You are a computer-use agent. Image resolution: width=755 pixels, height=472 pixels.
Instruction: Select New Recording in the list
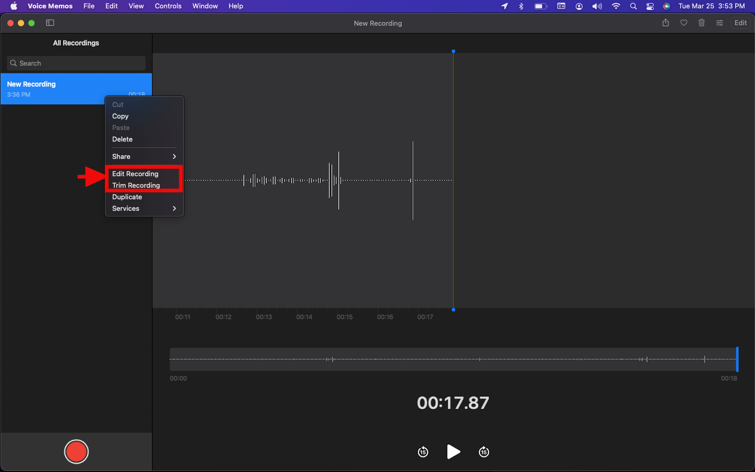click(x=77, y=89)
